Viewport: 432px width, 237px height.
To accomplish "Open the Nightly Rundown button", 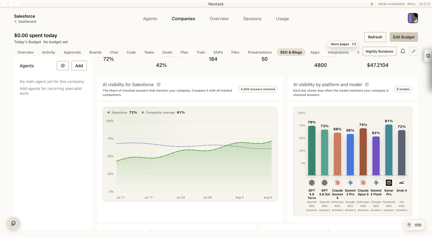I will [379, 51].
